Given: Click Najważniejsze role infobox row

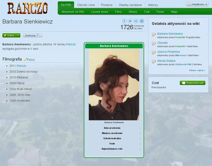Looking at the screenshot, I should pyautogui.click(x=114, y=149).
